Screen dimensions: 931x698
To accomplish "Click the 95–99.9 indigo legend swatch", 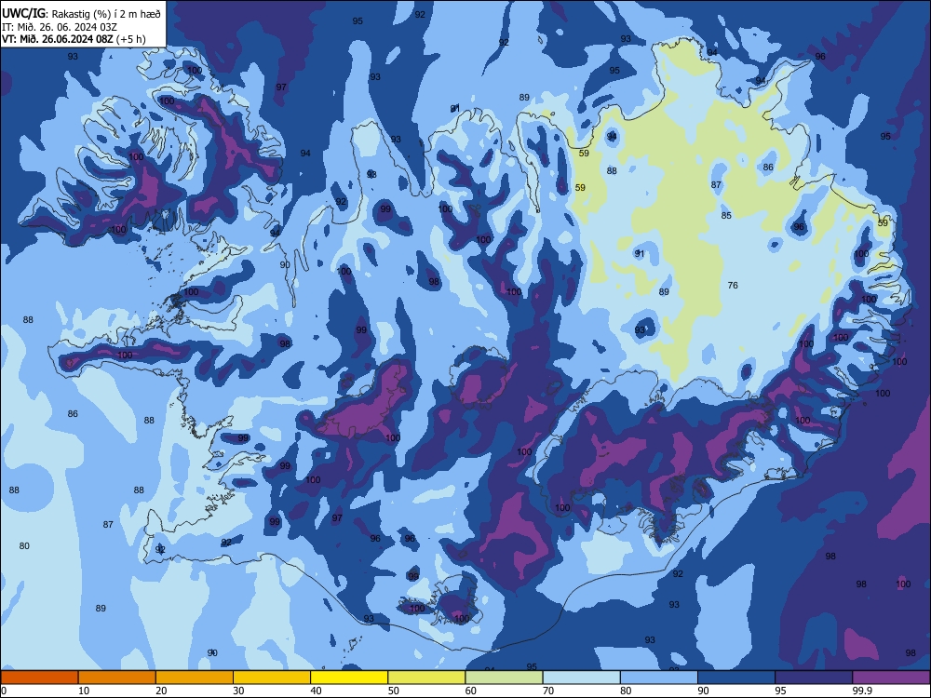I will tap(814, 678).
